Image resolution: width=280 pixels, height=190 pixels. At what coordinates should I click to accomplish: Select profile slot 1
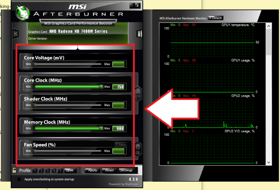click(x=35, y=171)
